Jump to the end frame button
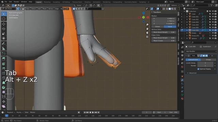The height and width of the screenshot is (122, 218). point(98,112)
